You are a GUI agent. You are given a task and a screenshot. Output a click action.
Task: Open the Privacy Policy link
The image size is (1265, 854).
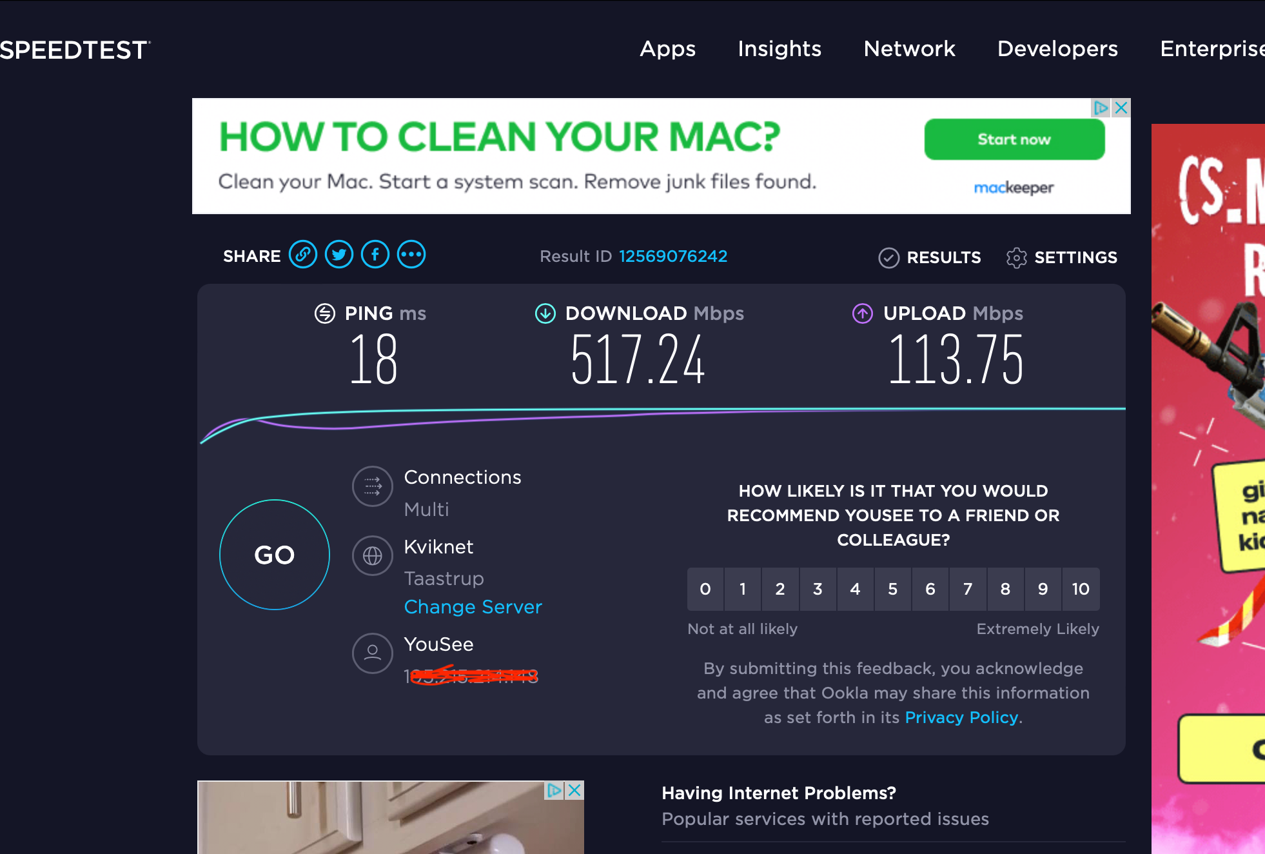[x=961, y=717]
